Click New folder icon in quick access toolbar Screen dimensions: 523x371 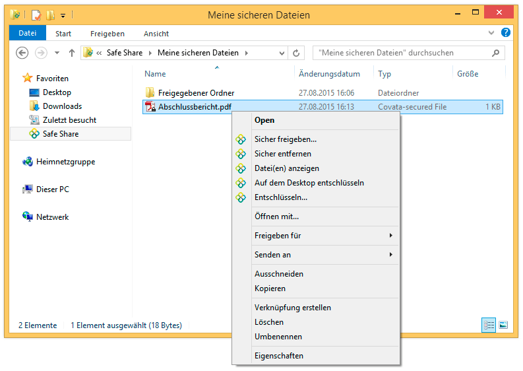point(50,15)
